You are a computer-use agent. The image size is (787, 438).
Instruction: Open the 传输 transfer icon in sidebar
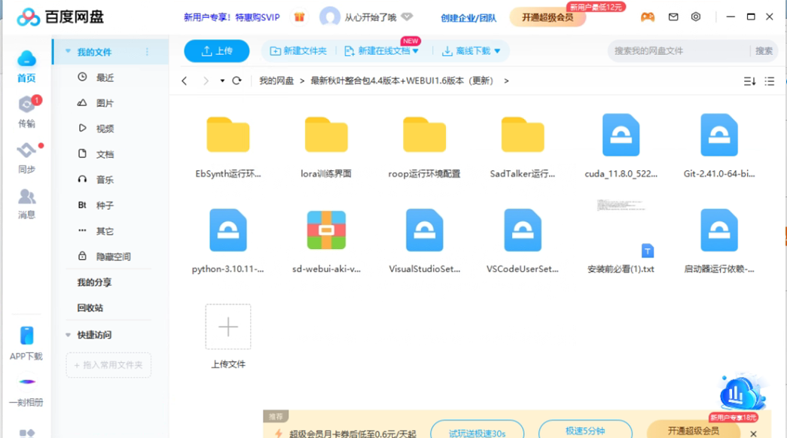(26, 106)
